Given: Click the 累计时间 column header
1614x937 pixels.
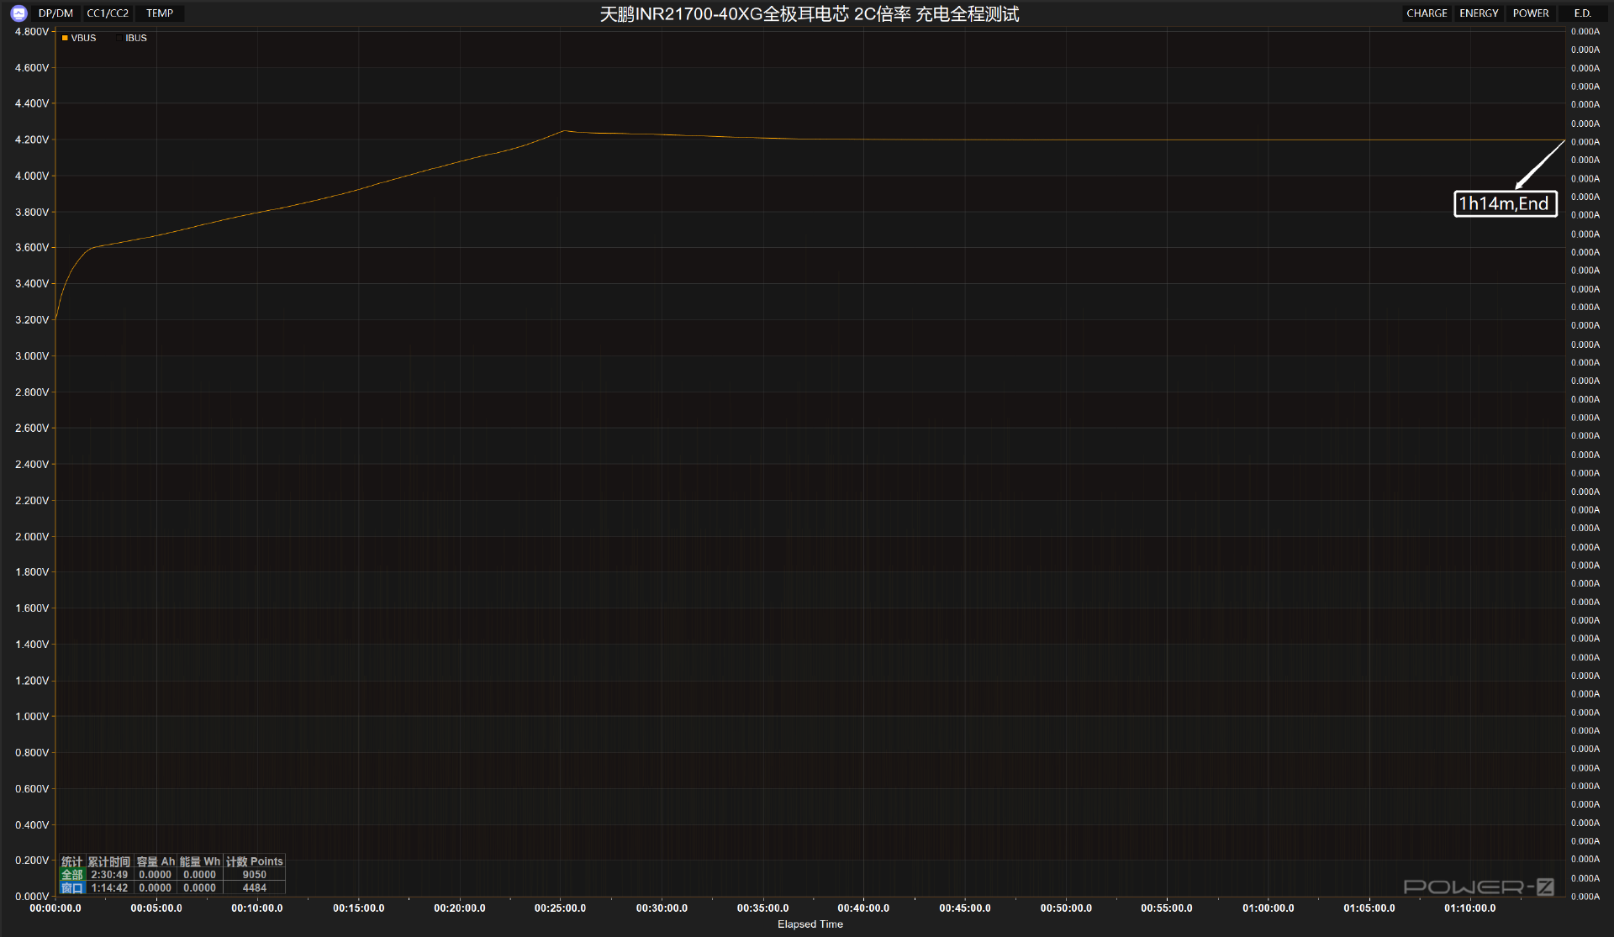Looking at the screenshot, I should [x=109, y=861].
